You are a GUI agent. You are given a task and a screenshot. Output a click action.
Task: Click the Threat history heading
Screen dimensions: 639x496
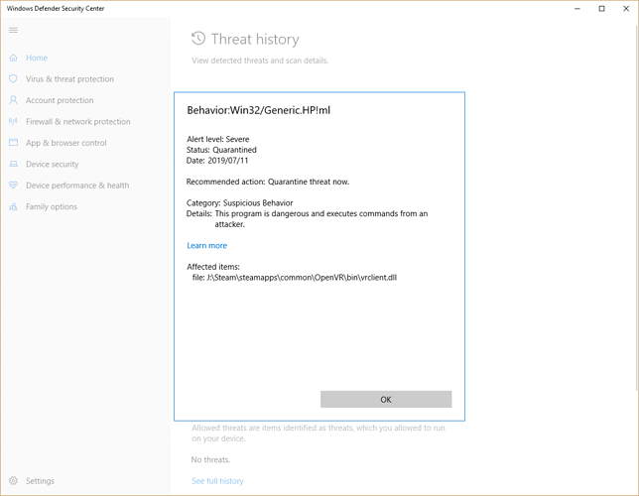point(255,39)
